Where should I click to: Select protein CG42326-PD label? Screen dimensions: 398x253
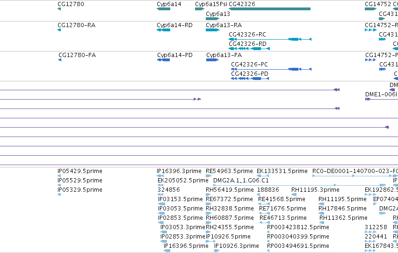pyautogui.click(x=250, y=74)
